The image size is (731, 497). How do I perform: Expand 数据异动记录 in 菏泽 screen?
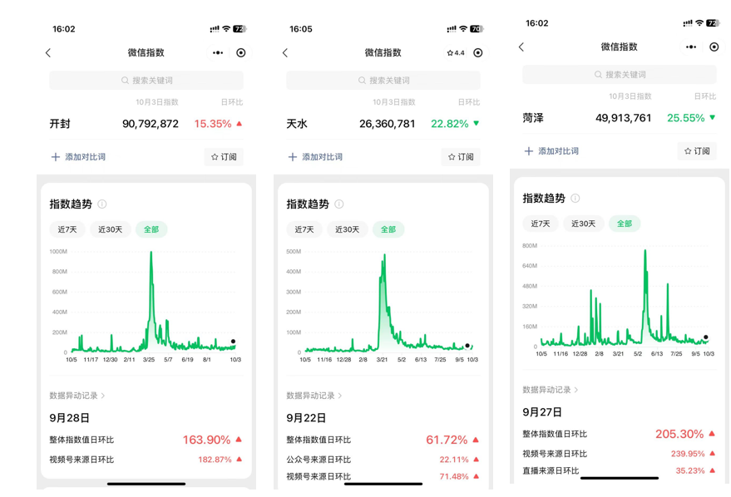pos(551,390)
